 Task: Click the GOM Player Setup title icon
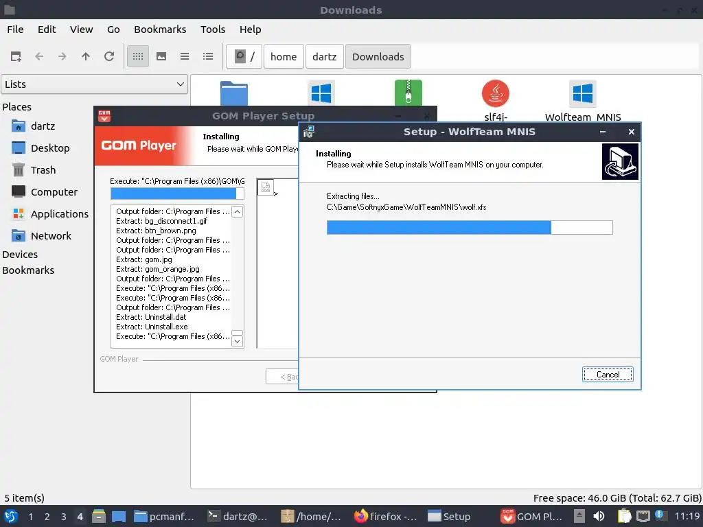(104, 116)
